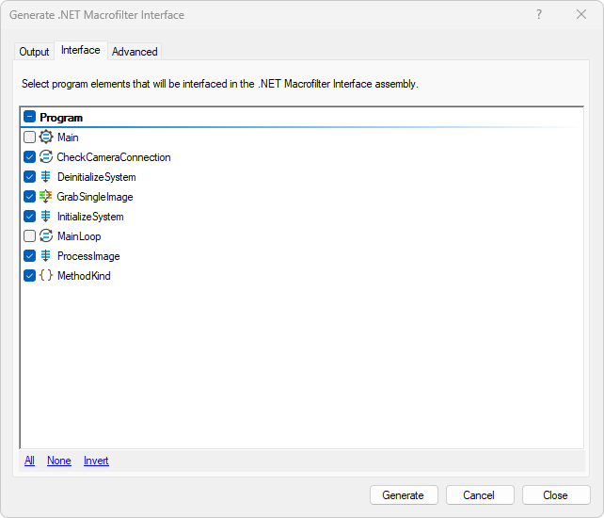
Task: Click the Main macrofilter gear icon
Action: tap(45, 138)
